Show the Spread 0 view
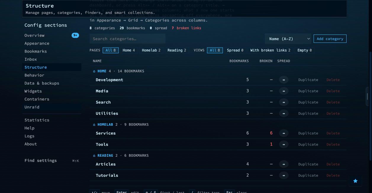This screenshot has width=372, height=193. coord(235,50)
